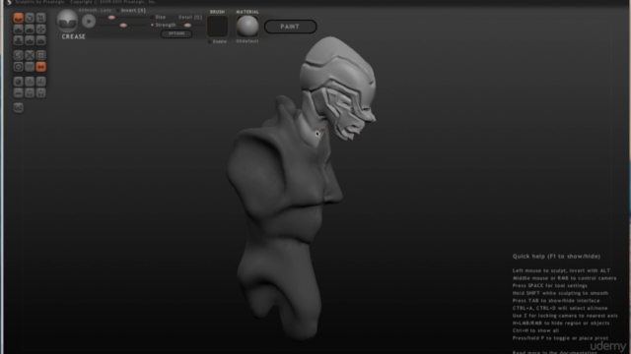
Task: Toggle the Airbrush option
Action: (x=88, y=10)
